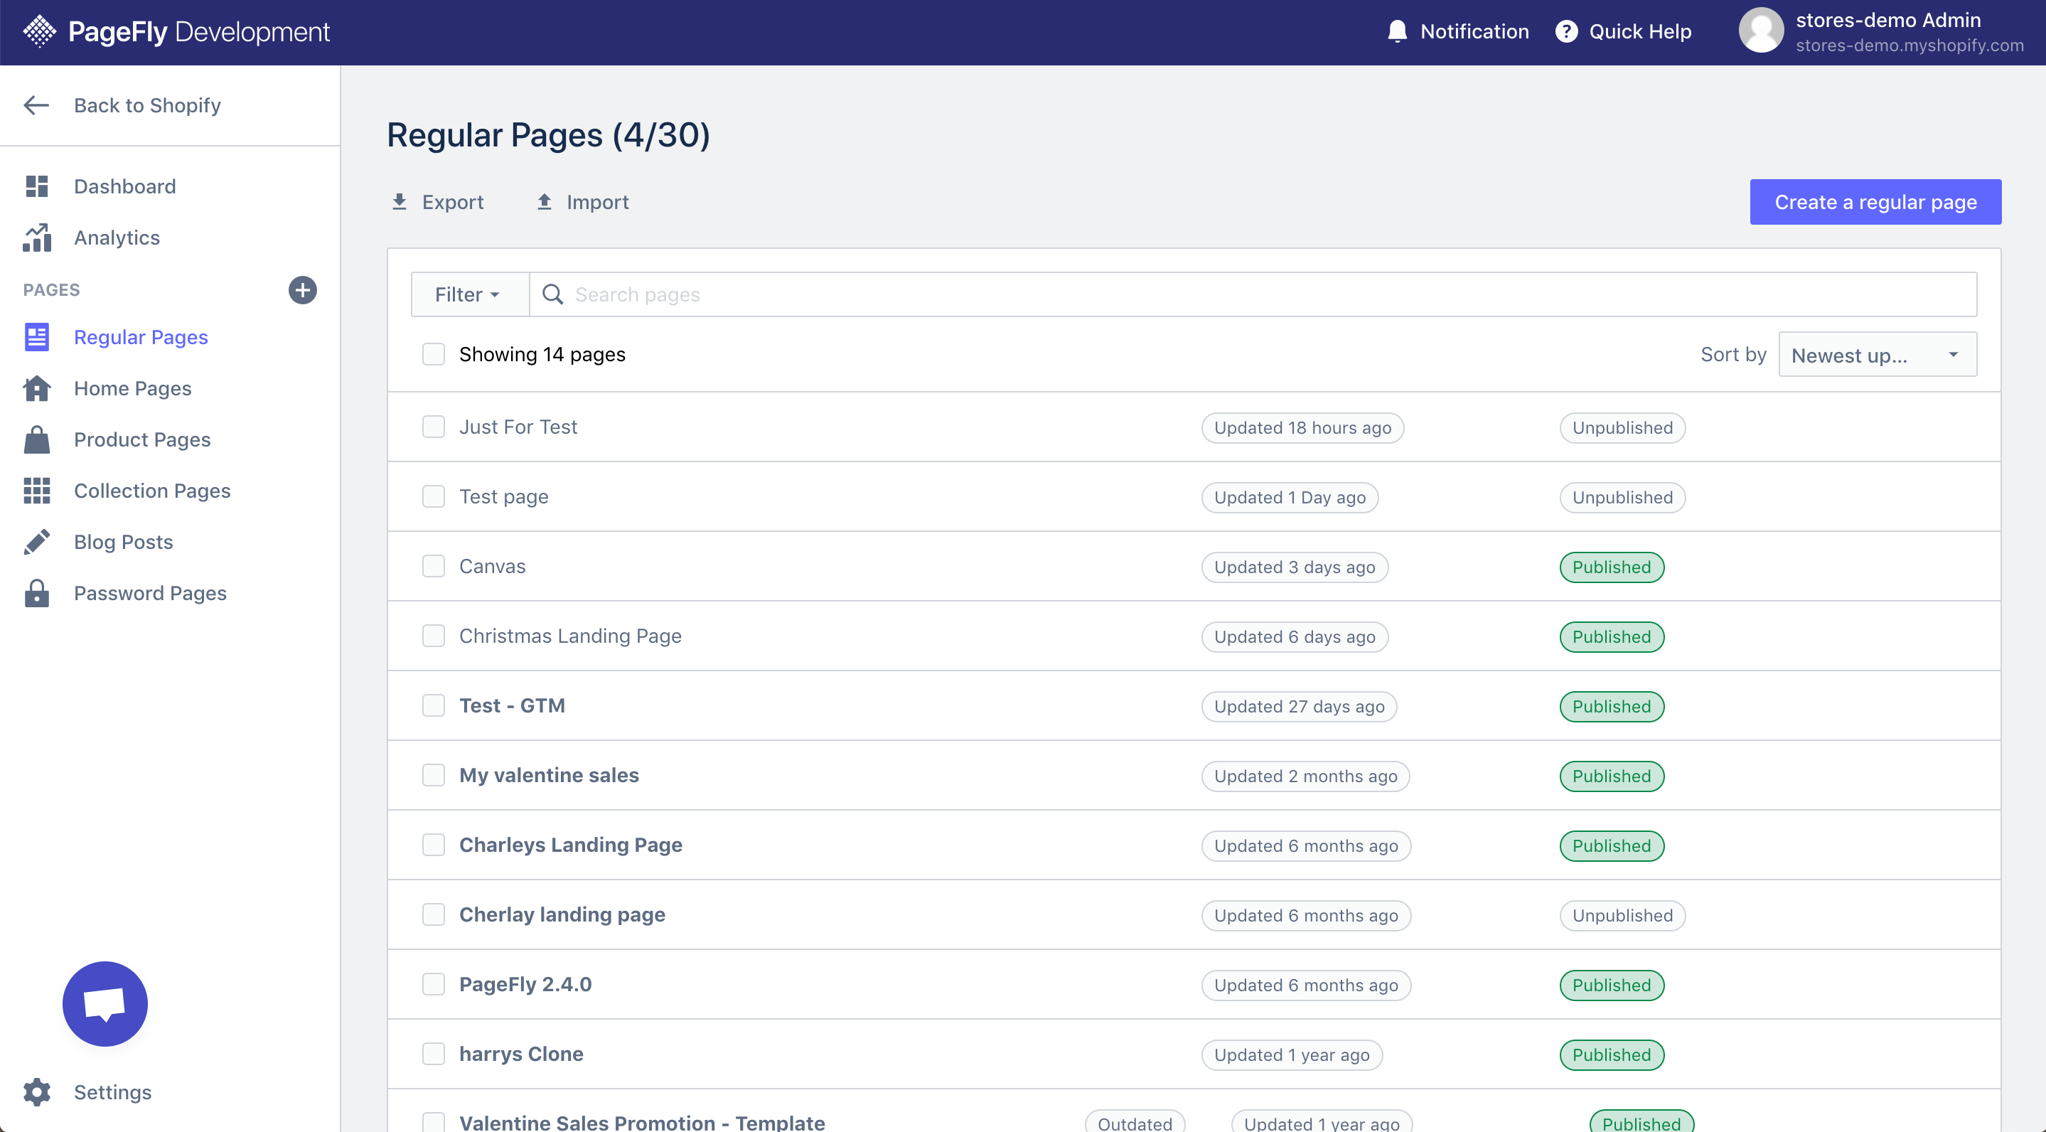Screen dimensions: 2046x1132
Task: Open the Canvas page title
Action: point(493,567)
